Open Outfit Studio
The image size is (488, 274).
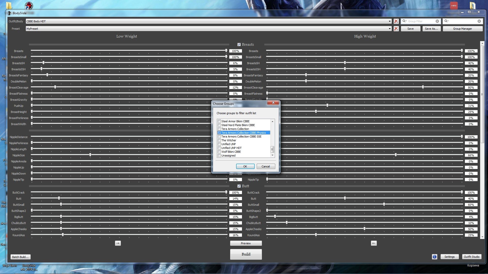pos(471,257)
